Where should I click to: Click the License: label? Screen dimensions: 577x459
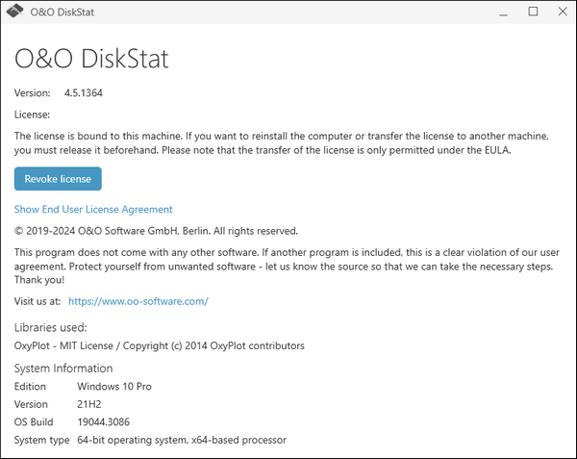pyautogui.click(x=33, y=115)
